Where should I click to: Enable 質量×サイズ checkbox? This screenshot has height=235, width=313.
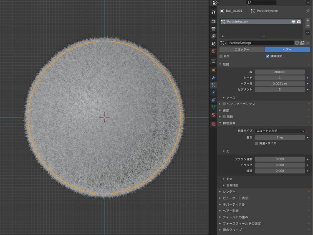point(257,143)
